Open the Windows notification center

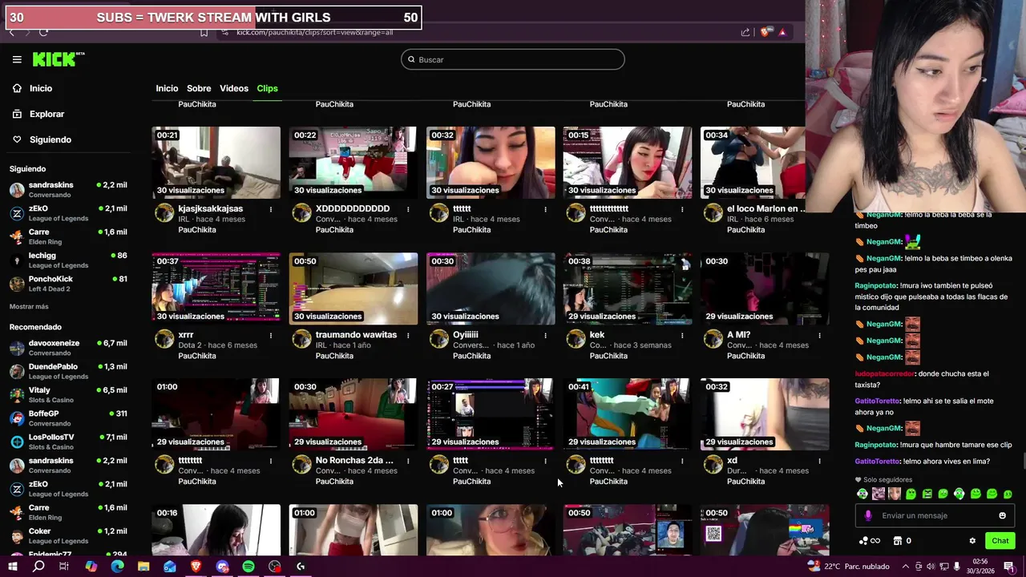click(x=1009, y=567)
